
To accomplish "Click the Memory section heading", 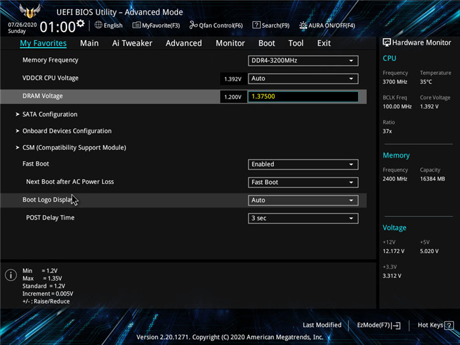I will 396,156.
